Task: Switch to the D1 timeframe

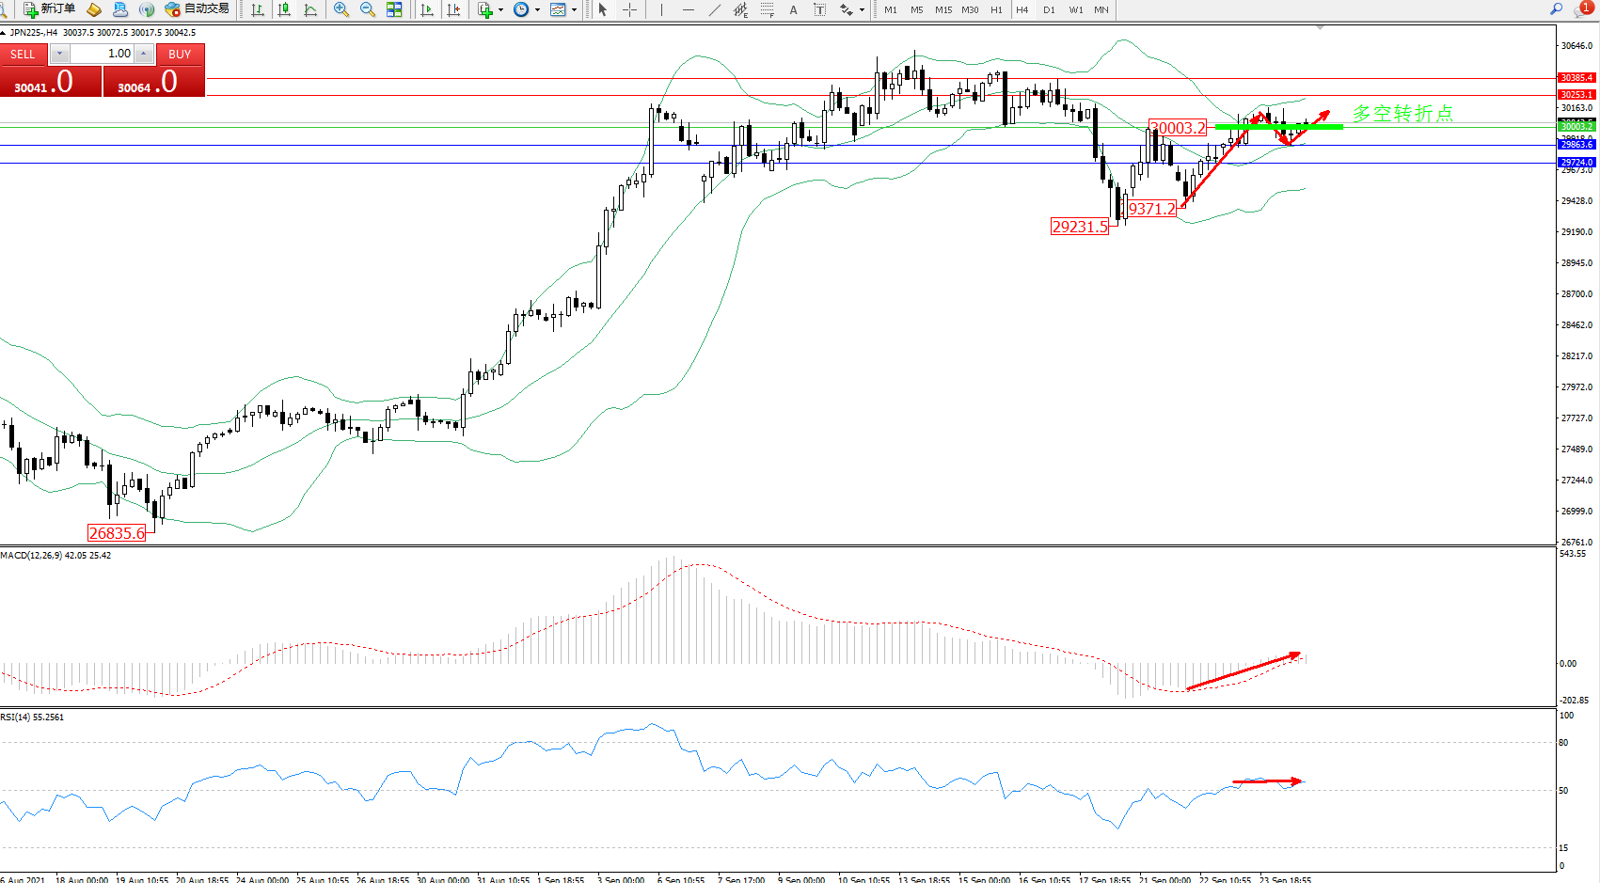Action: coord(1049,9)
